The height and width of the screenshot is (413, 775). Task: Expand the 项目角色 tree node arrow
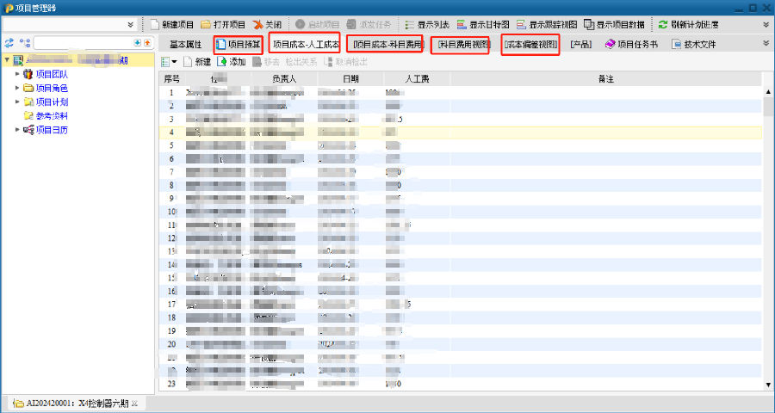pyautogui.click(x=17, y=88)
